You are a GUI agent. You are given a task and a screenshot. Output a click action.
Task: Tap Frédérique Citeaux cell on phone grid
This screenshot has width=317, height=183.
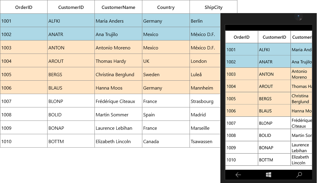(302, 123)
